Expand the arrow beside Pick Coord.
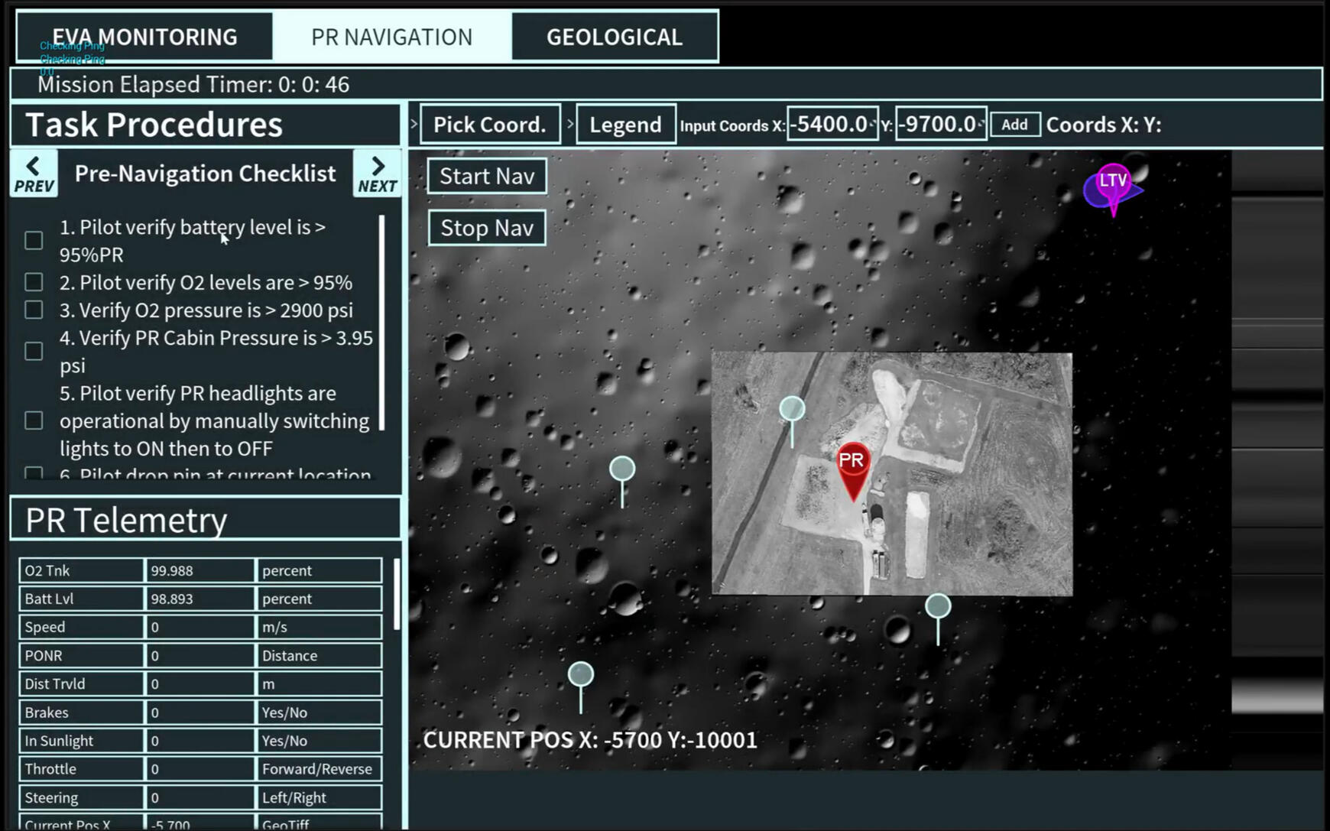Image resolution: width=1330 pixels, height=831 pixels. point(414,124)
